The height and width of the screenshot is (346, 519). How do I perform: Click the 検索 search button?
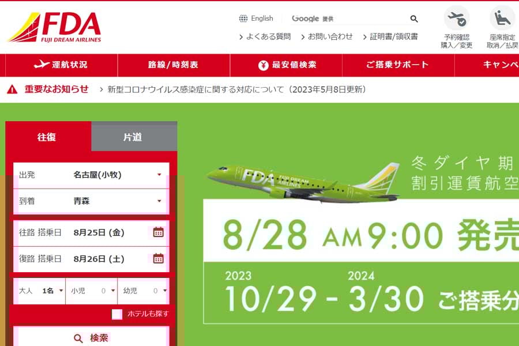click(91, 337)
